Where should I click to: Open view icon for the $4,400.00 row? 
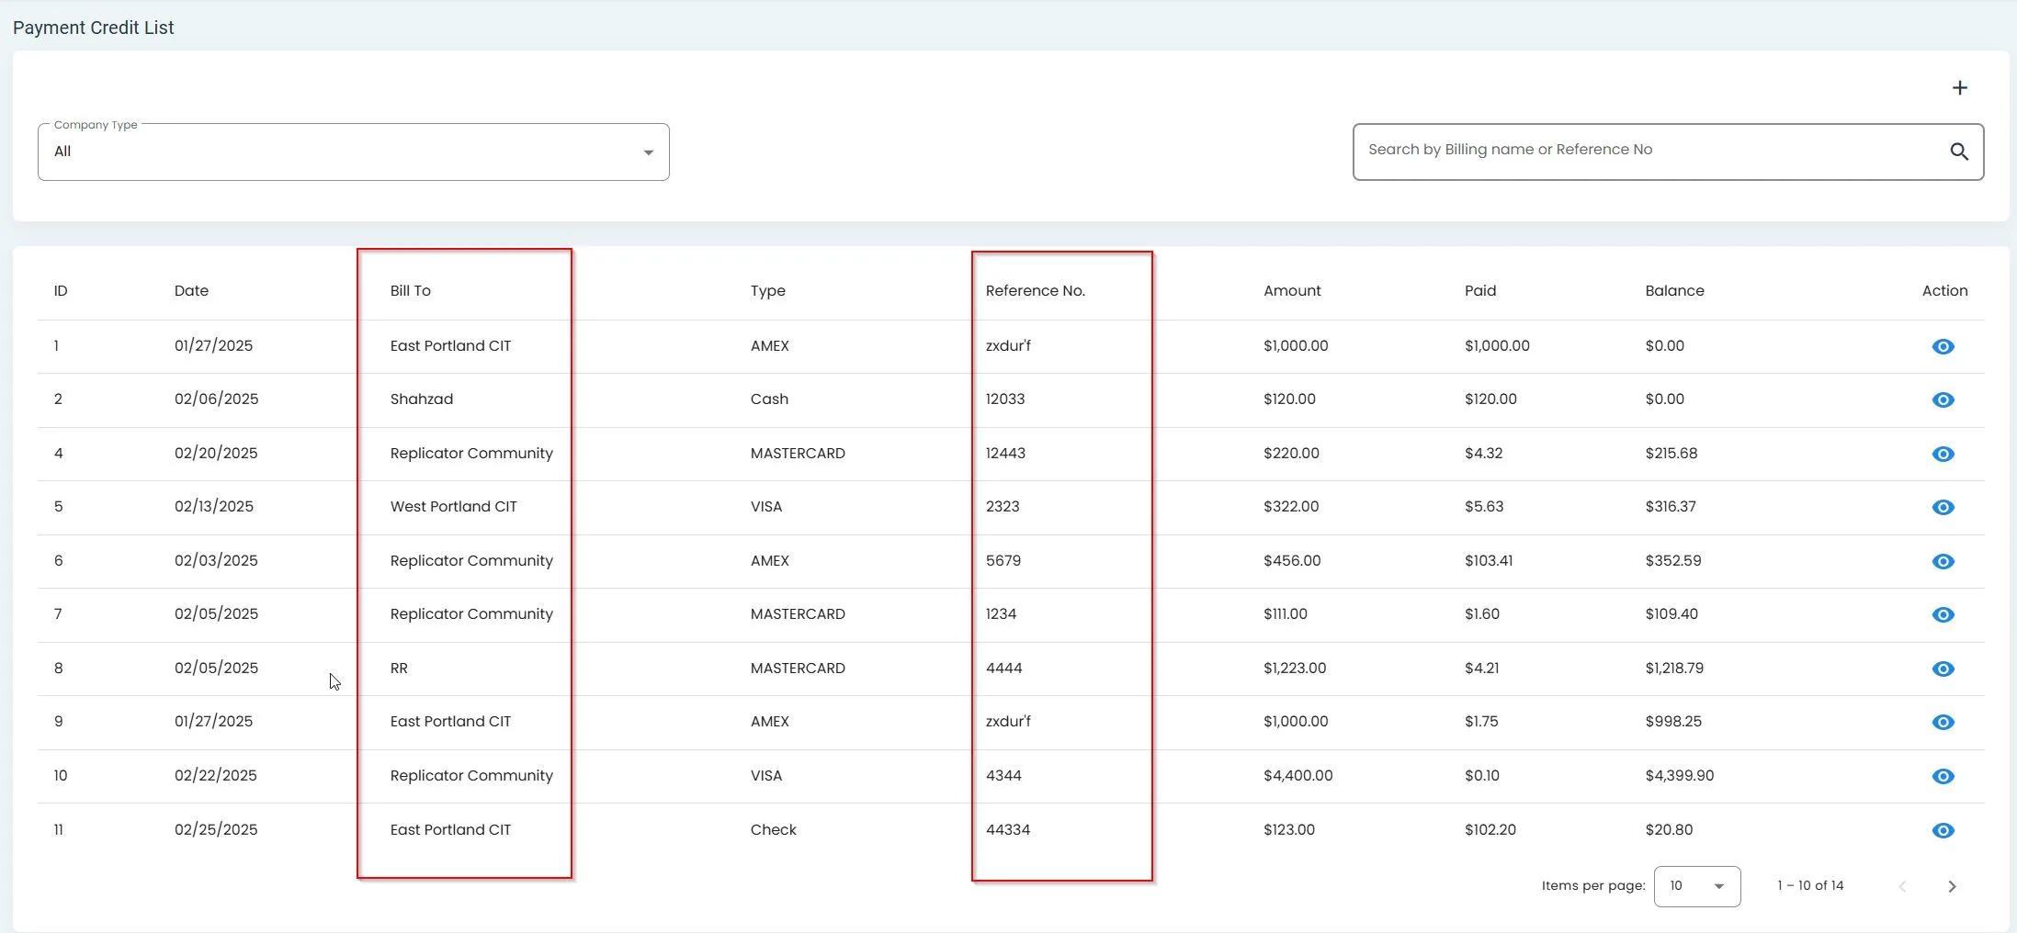point(1943,776)
